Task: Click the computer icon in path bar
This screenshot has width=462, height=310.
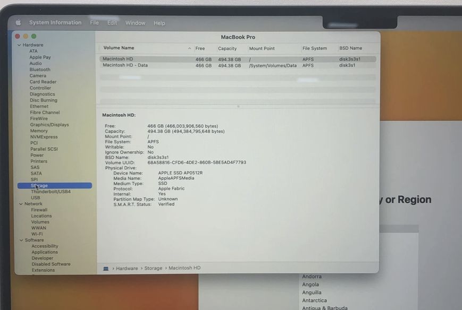Action: [106, 268]
